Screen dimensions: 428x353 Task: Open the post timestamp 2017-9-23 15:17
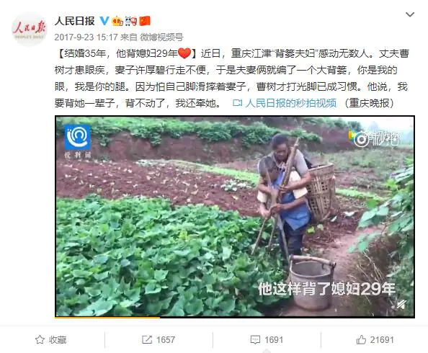[x=86, y=37]
